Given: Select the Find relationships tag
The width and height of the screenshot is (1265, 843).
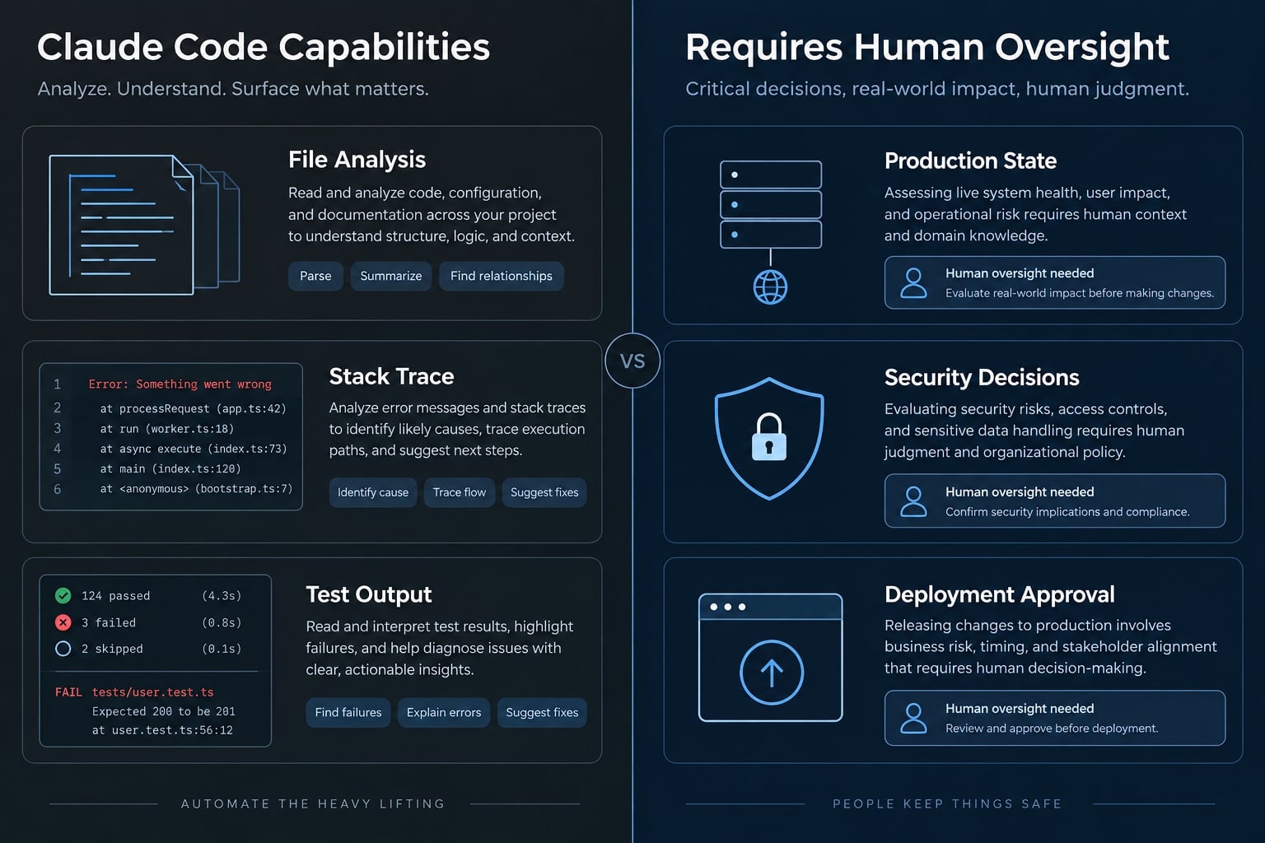Looking at the screenshot, I should point(502,276).
